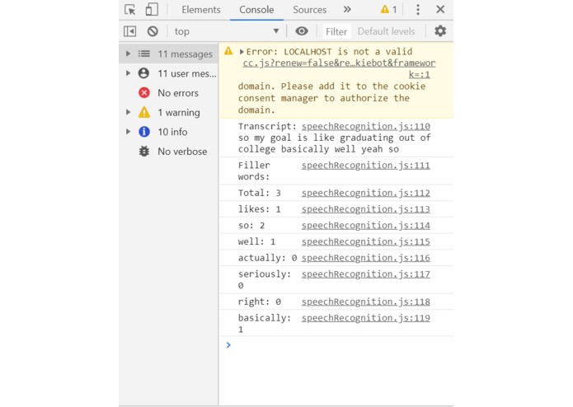Image resolution: width=573 pixels, height=407 pixels.
Task: Click the 'so: 2' log text
Action: click(251, 226)
